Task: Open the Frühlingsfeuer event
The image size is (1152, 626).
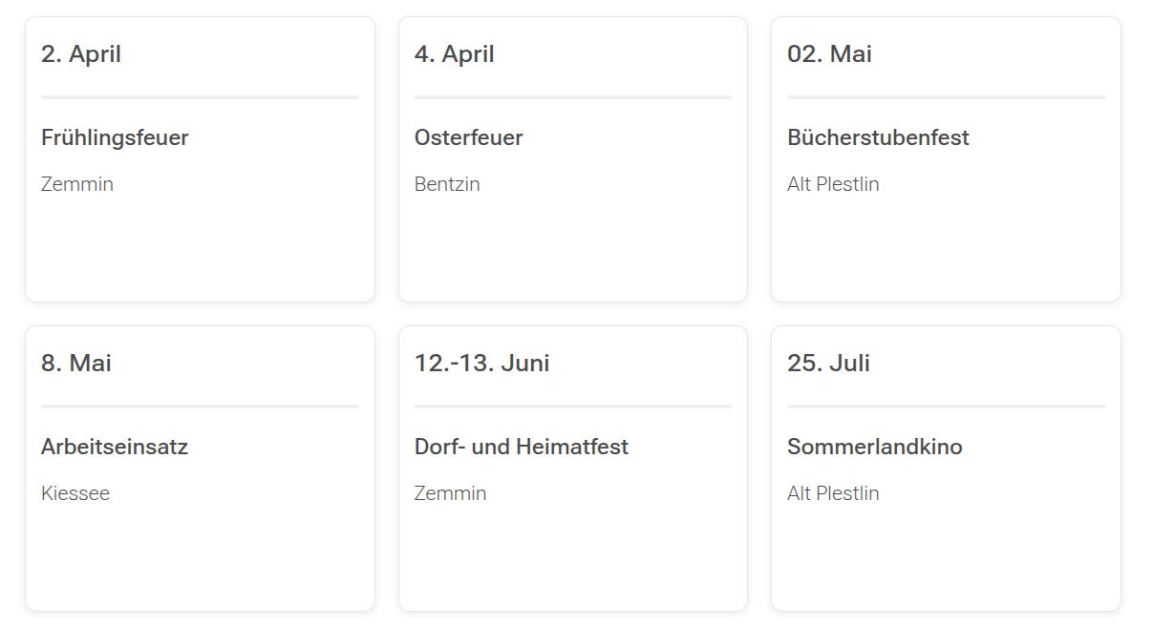Action: pyautogui.click(x=115, y=137)
